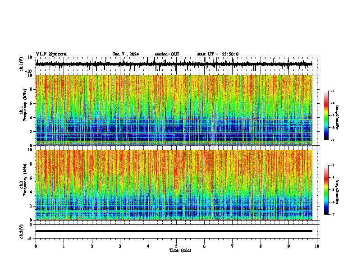Screen dimensions: 357x276
Task: Click inside the ch.1 spectrogram panel
Action: point(174,110)
